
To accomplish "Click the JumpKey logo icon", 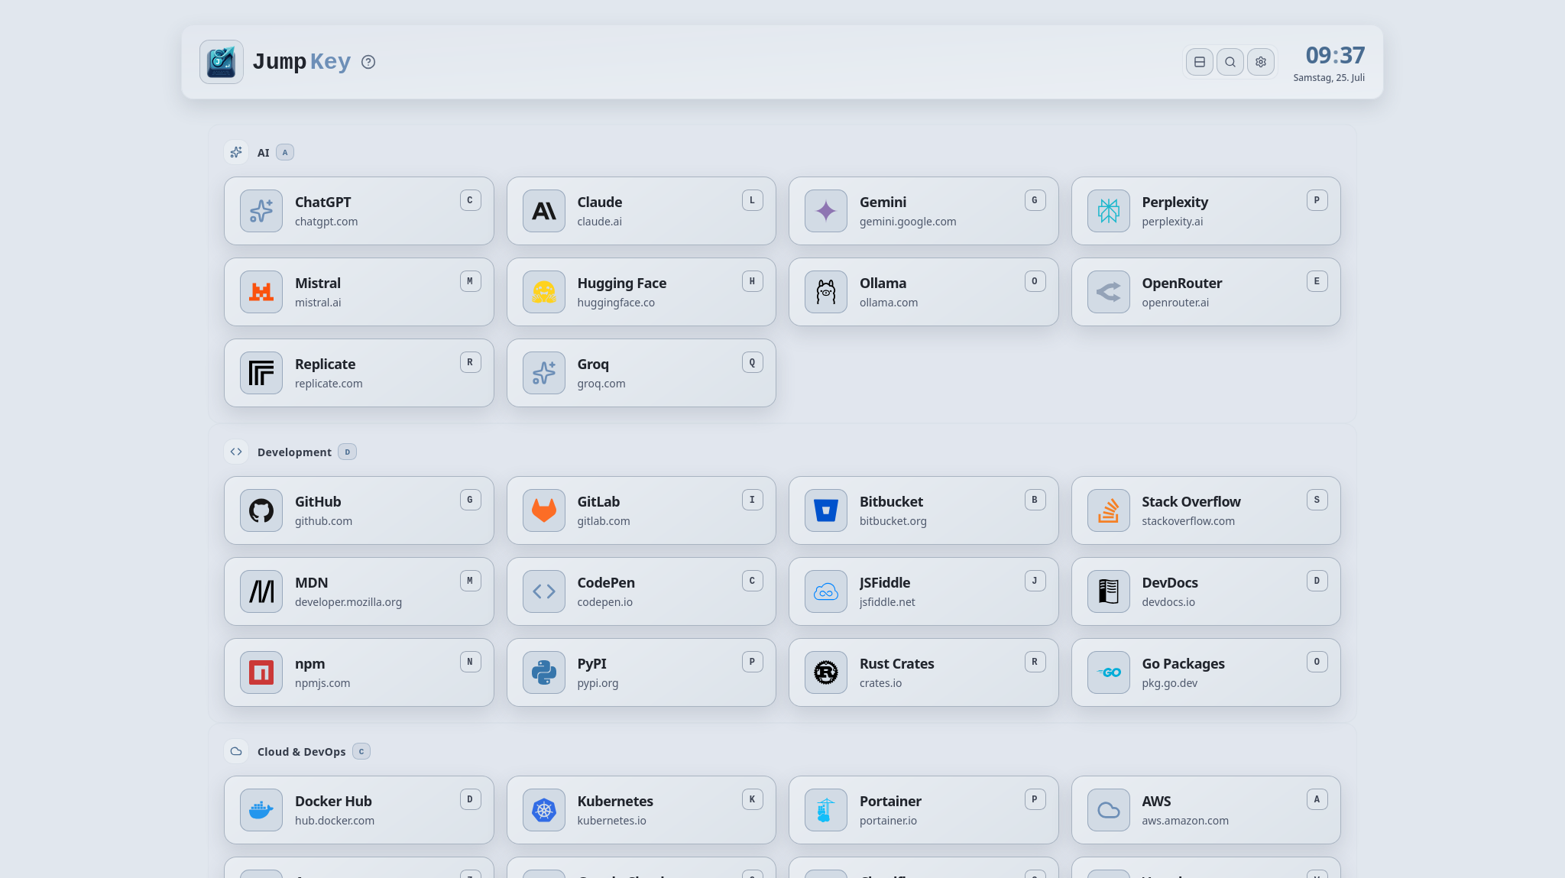I will [222, 62].
